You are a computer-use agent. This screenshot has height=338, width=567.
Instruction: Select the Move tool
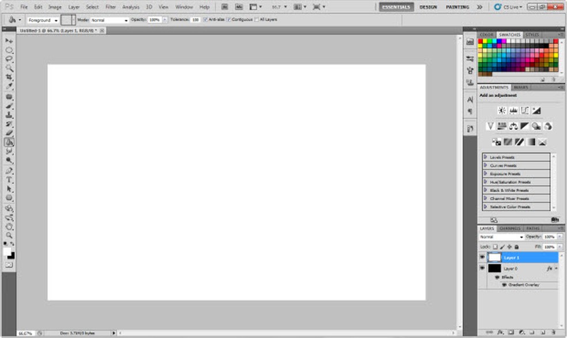click(x=9, y=41)
